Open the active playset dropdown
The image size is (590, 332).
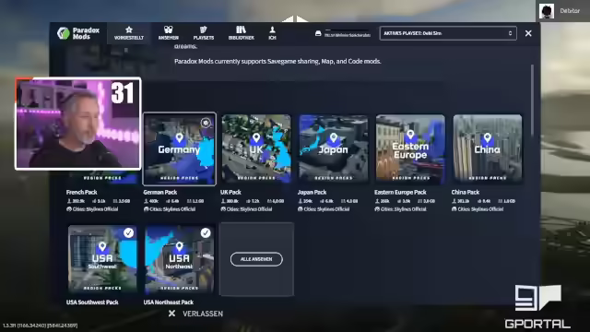(448, 33)
